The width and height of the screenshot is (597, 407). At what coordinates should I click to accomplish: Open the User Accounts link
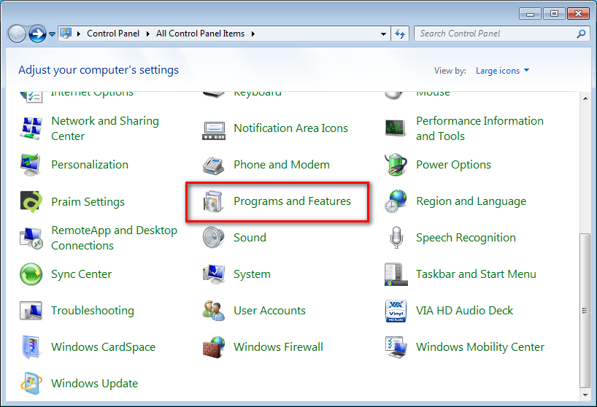point(269,311)
